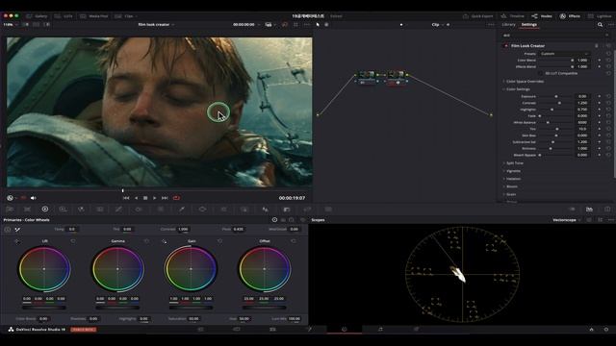Image resolution: width=616 pixels, height=346 pixels.
Task: Select the Primaries color wheels palette icon
Action: pos(45,210)
